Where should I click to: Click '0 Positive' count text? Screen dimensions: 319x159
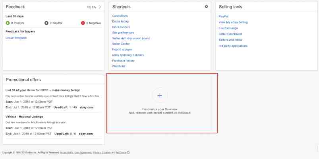[x=17, y=23]
